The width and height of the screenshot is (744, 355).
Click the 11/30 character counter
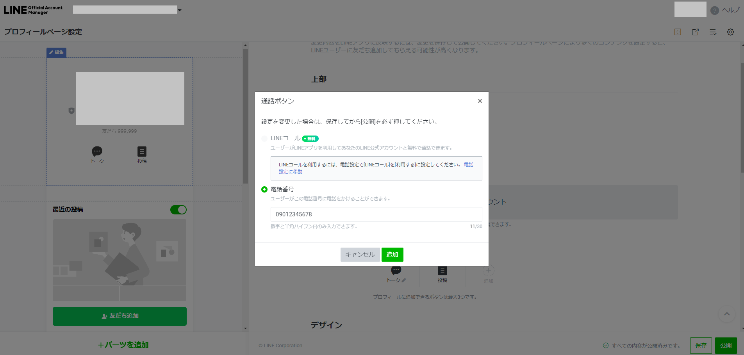476,227
